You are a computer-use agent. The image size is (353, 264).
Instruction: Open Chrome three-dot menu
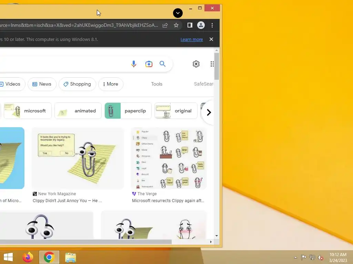pyautogui.click(x=212, y=25)
